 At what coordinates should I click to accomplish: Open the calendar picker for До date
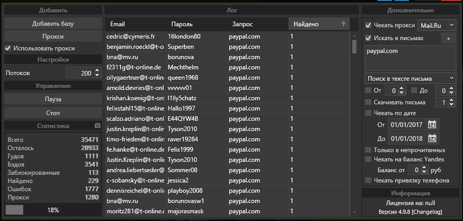[x=432, y=138]
